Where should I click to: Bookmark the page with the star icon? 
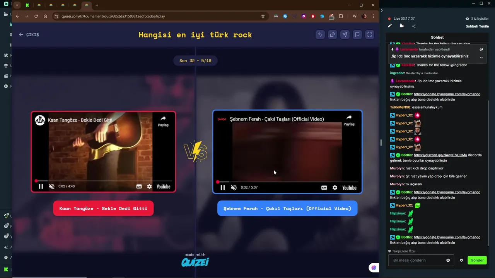point(263,16)
